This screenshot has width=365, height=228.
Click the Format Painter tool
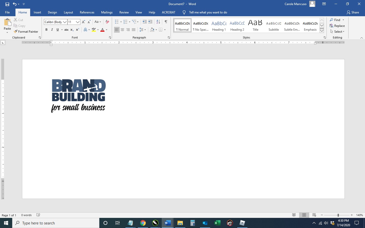pyautogui.click(x=26, y=31)
